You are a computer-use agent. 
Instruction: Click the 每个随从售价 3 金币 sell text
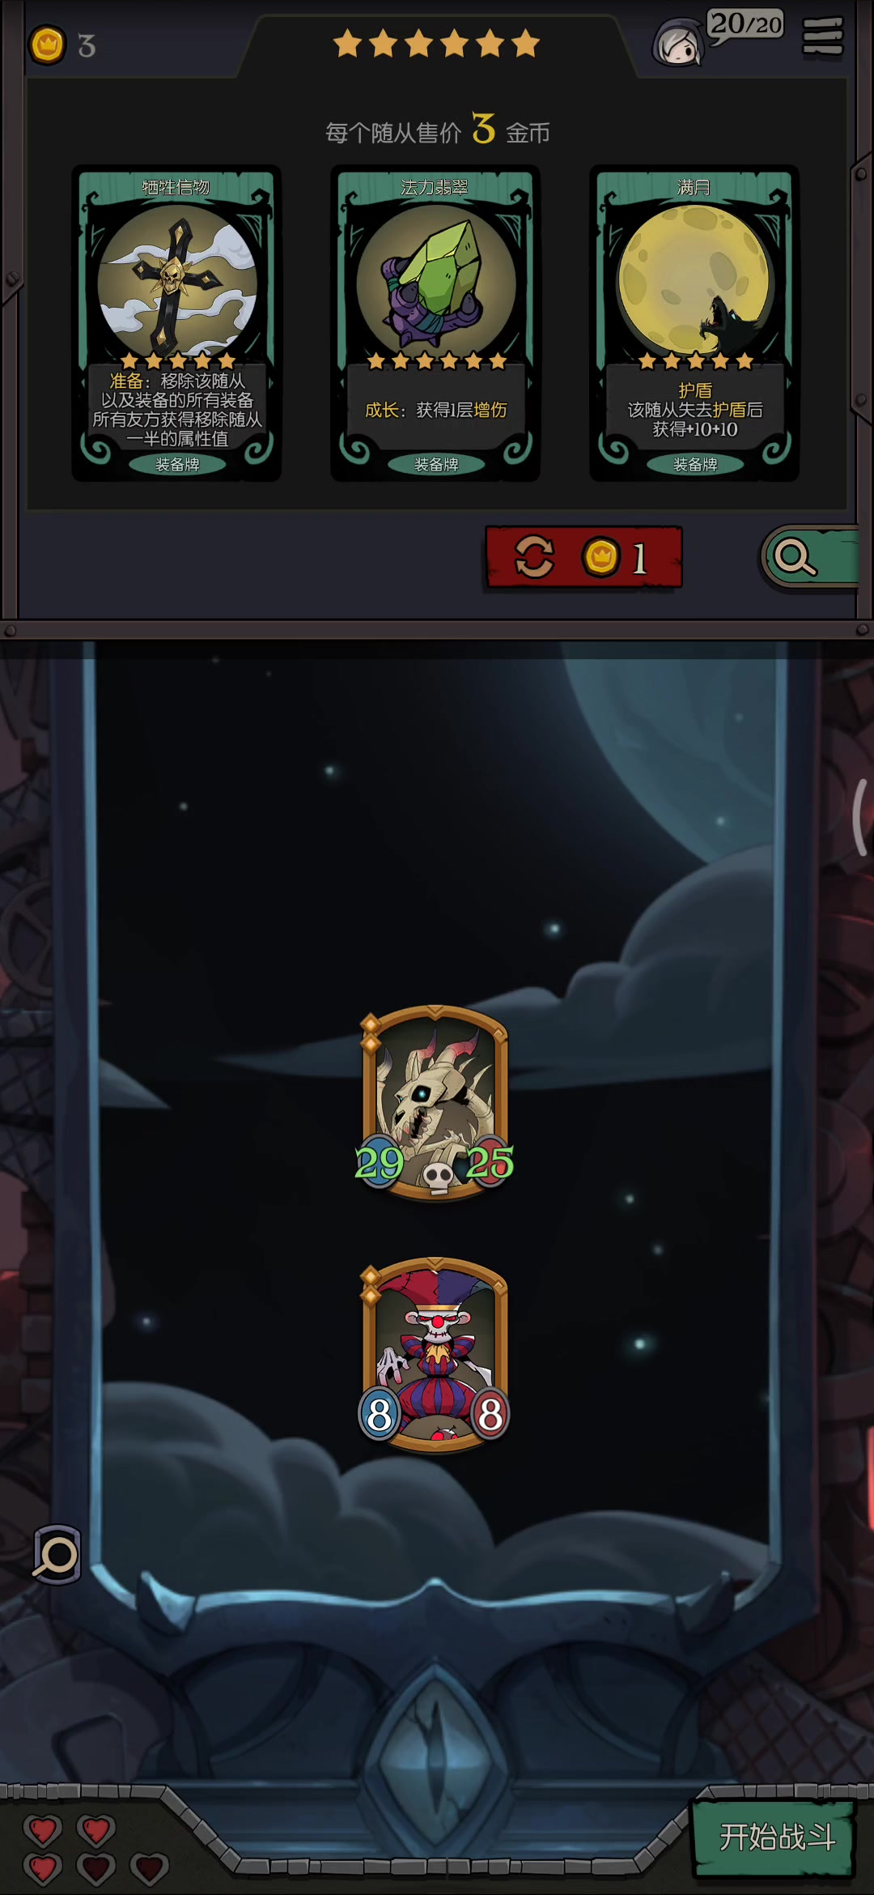[437, 130]
